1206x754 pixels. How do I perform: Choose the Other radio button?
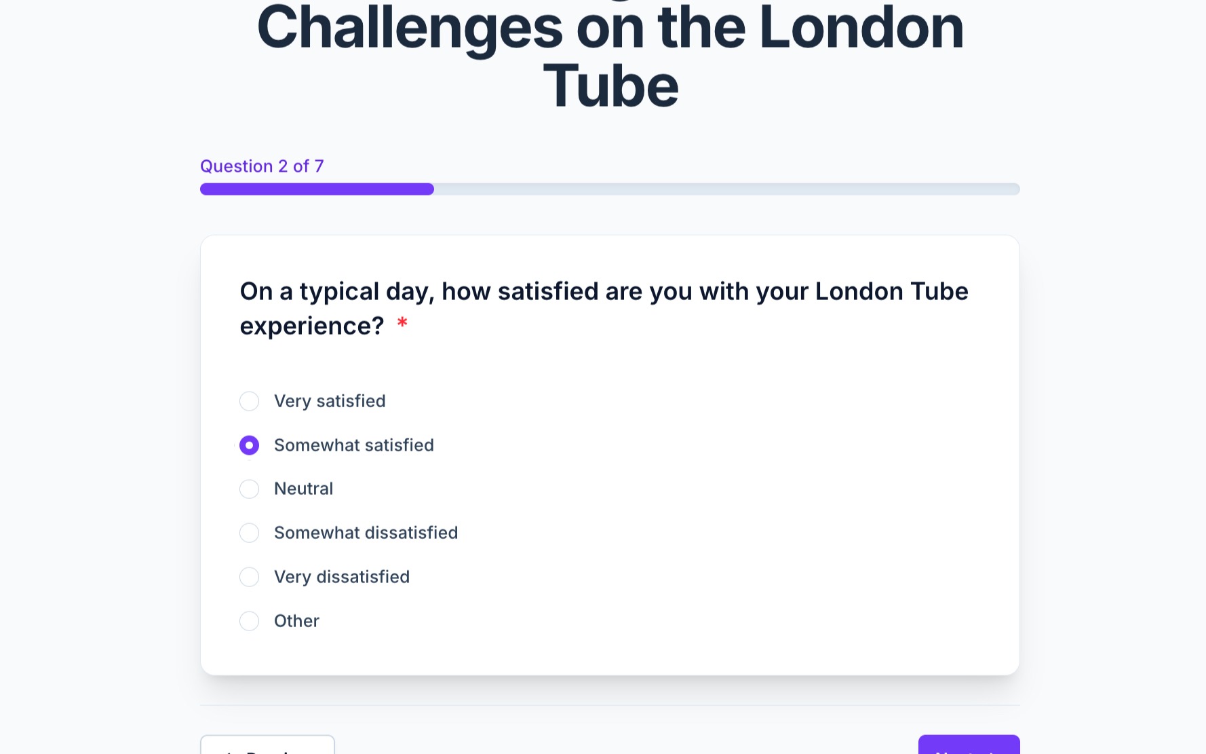pos(249,621)
